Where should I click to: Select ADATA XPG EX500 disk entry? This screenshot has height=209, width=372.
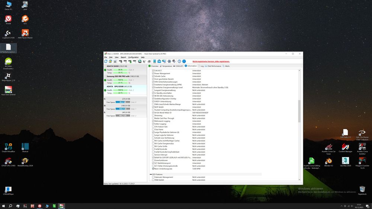pos(125,90)
